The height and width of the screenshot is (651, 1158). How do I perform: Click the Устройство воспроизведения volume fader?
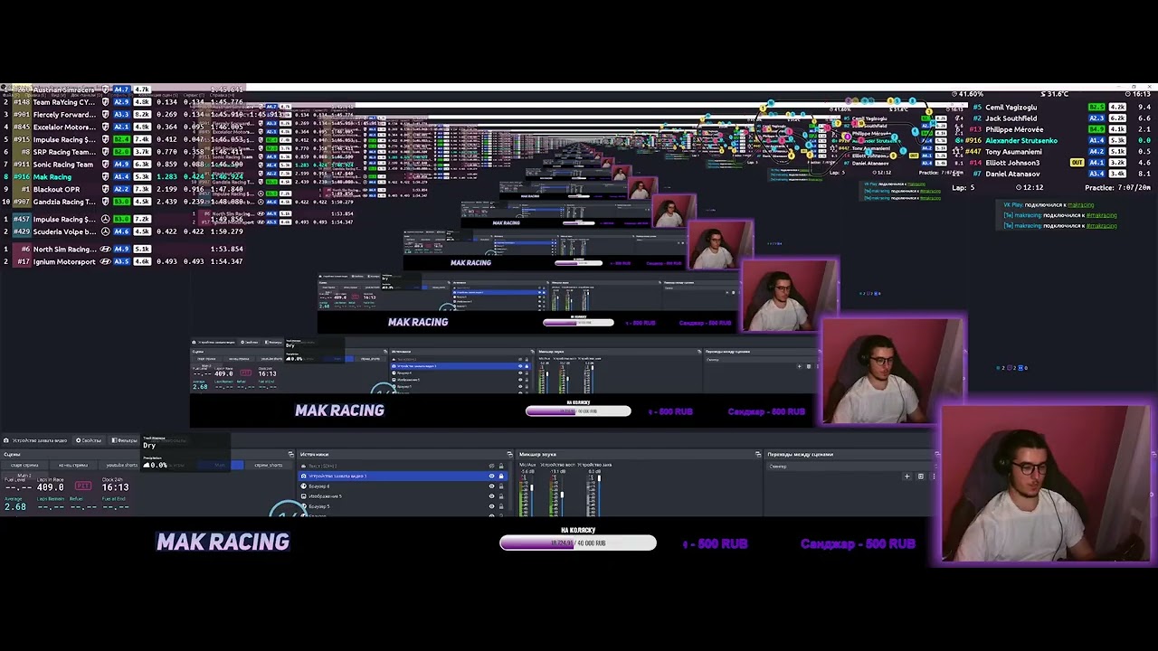(x=562, y=494)
